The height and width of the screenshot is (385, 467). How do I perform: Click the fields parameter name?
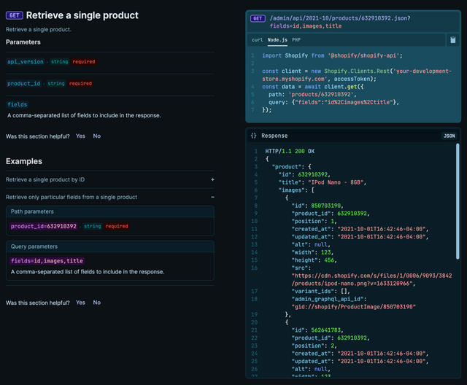18,105
